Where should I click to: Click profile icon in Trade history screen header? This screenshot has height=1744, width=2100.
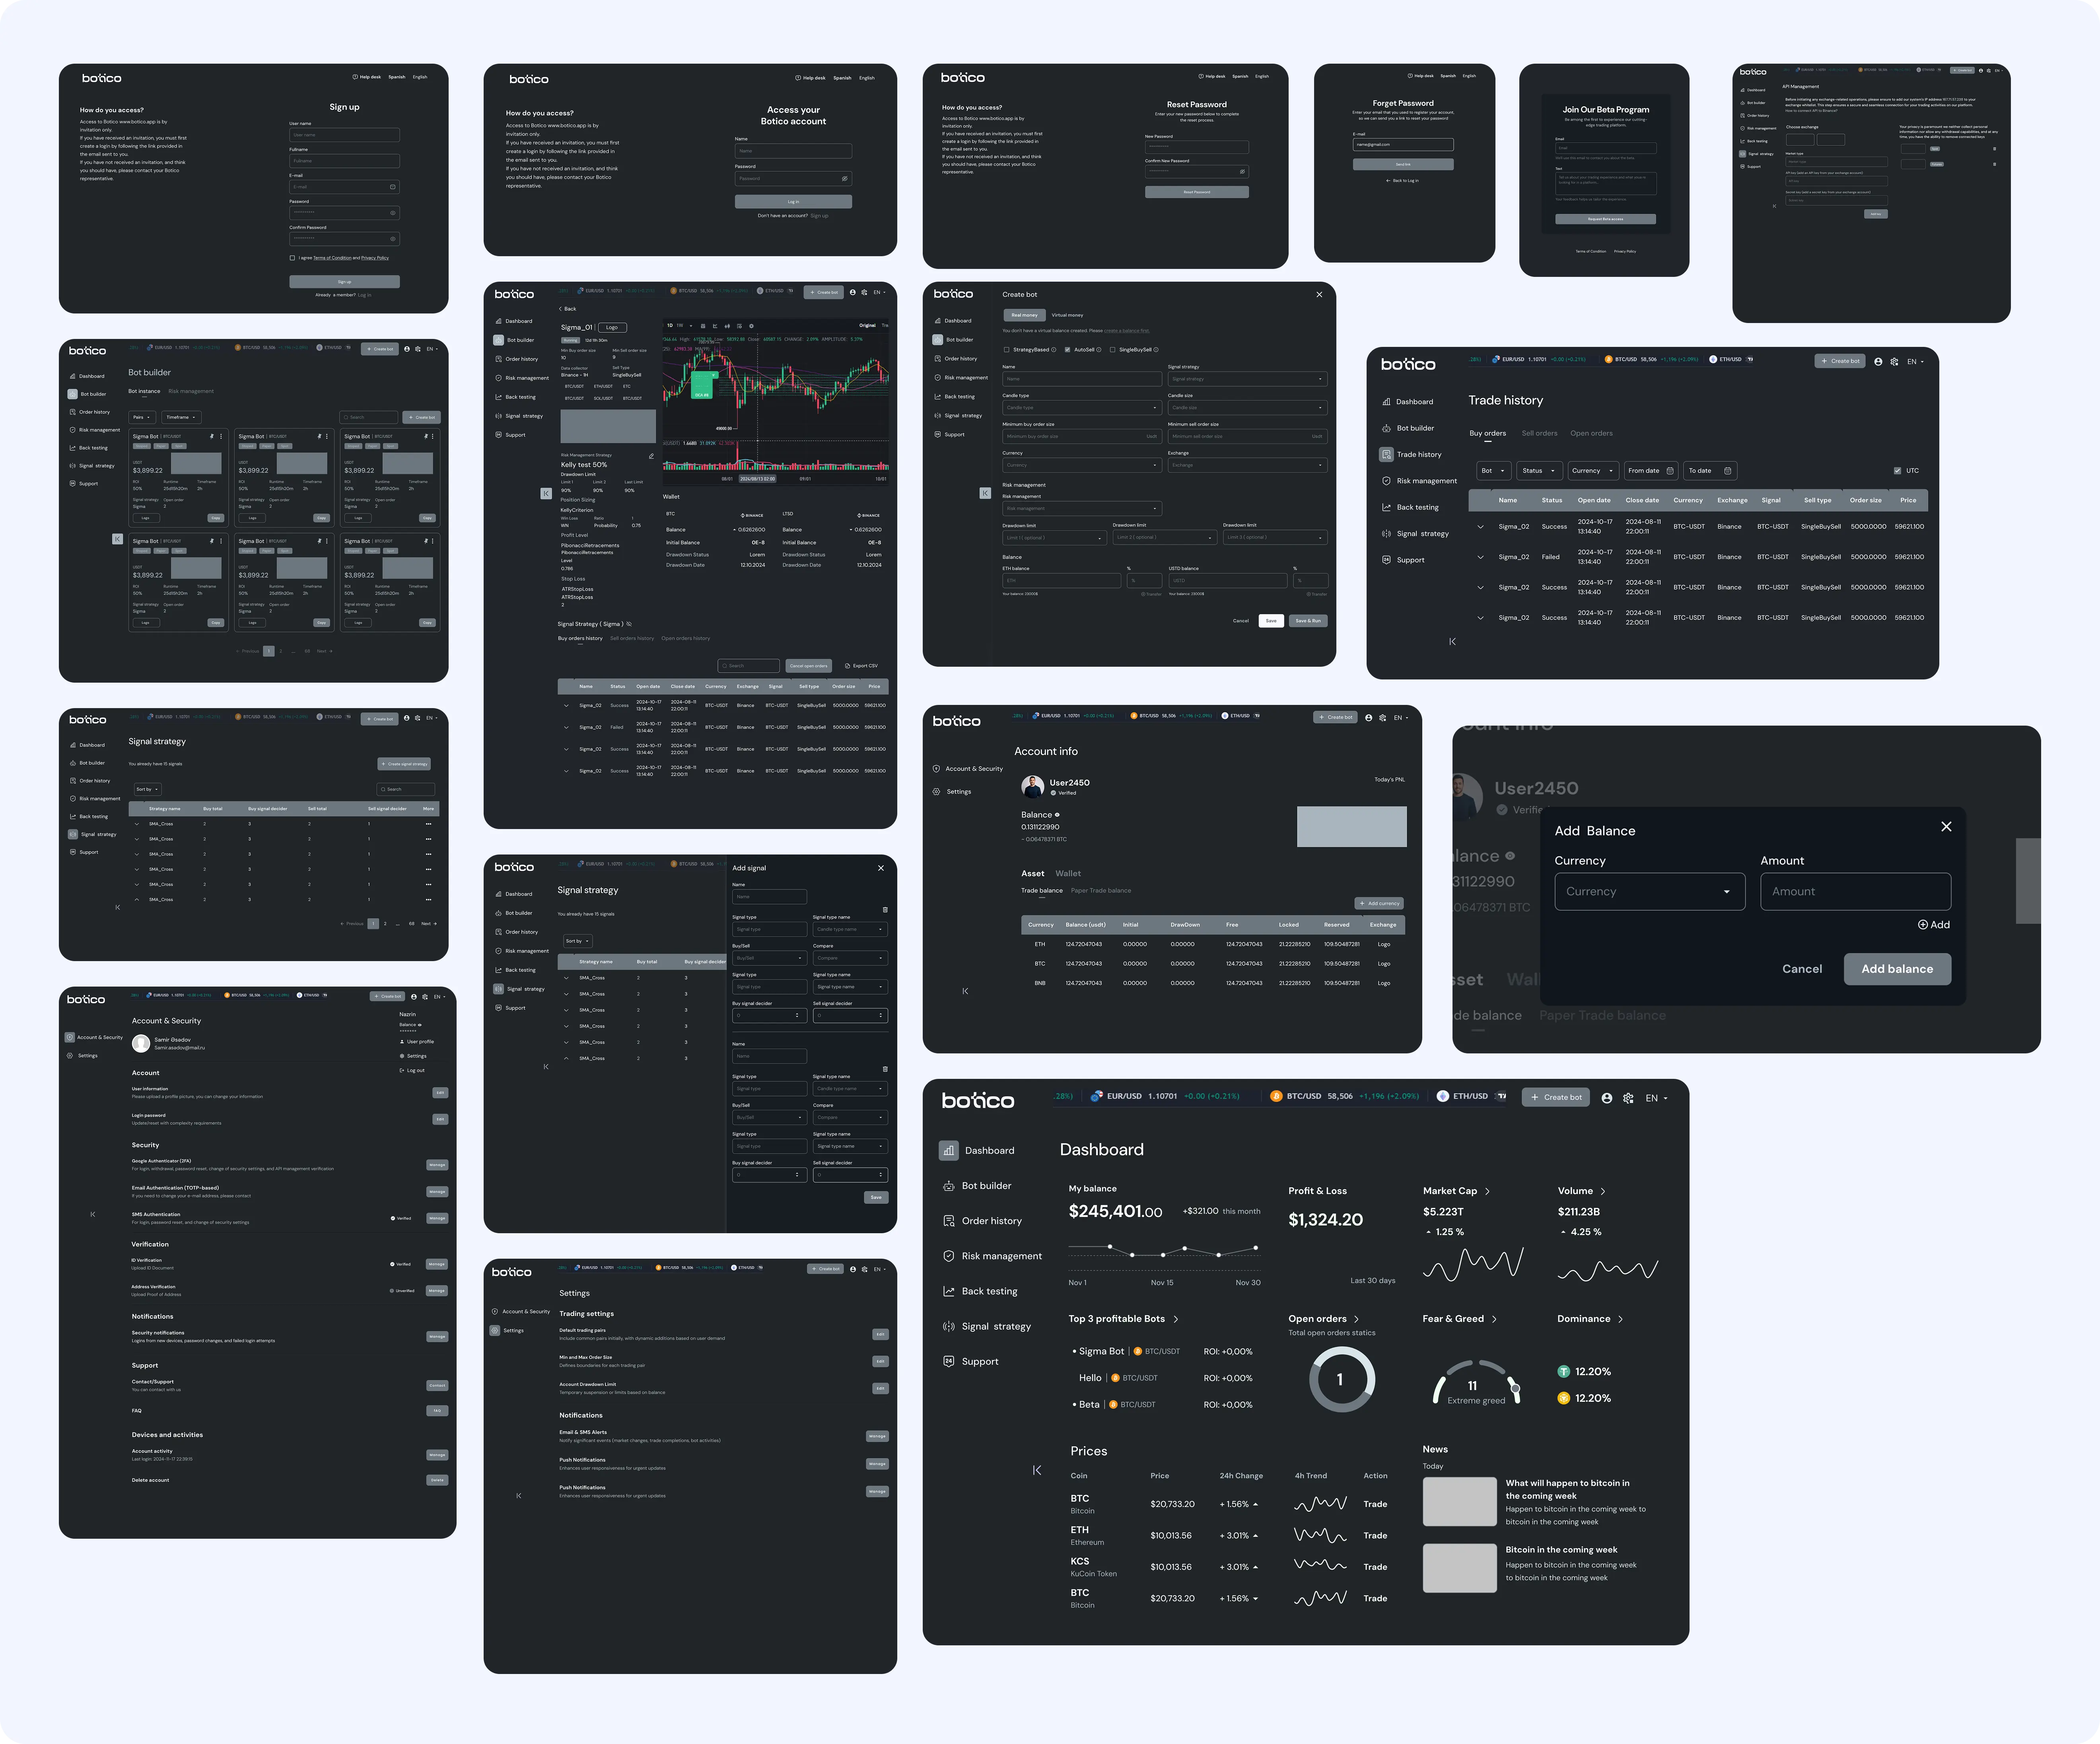(x=1878, y=362)
